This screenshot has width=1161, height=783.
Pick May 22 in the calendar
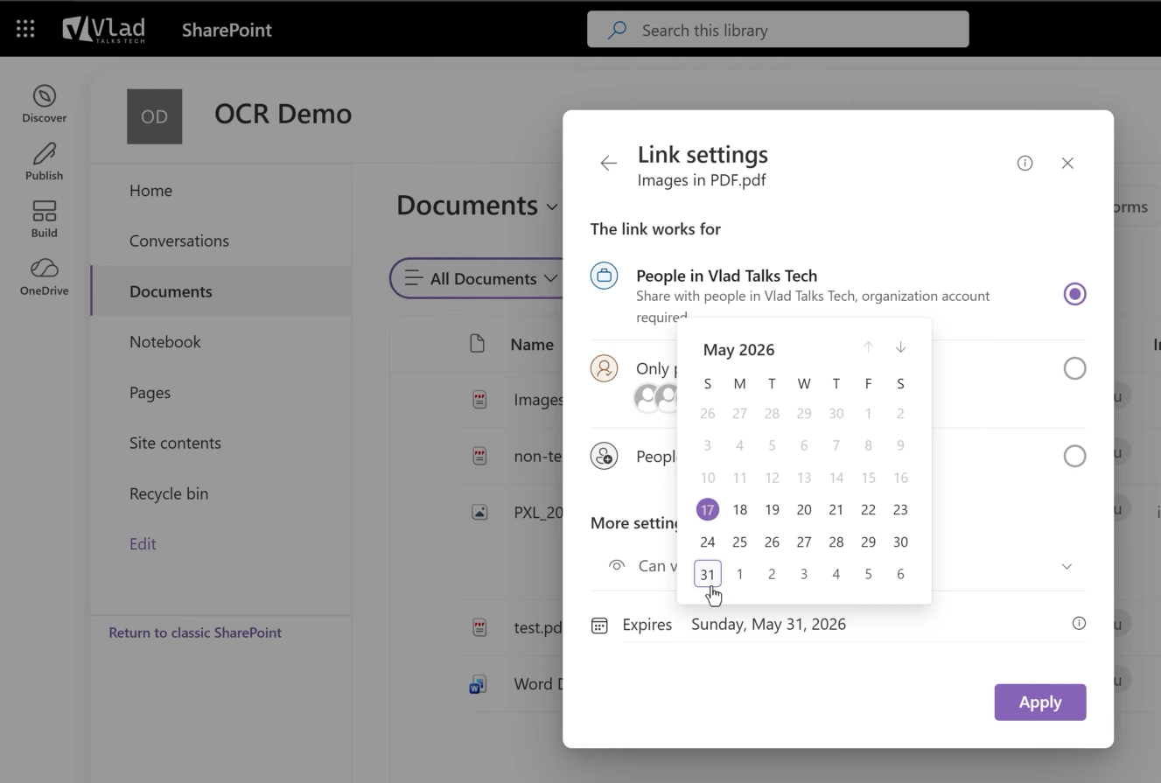(x=868, y=509)
